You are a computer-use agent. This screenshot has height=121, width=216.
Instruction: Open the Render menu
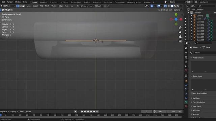pos(10,2)
